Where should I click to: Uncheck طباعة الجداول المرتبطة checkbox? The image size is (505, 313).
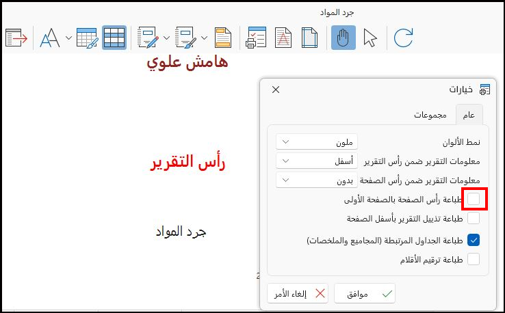(474, 241)
